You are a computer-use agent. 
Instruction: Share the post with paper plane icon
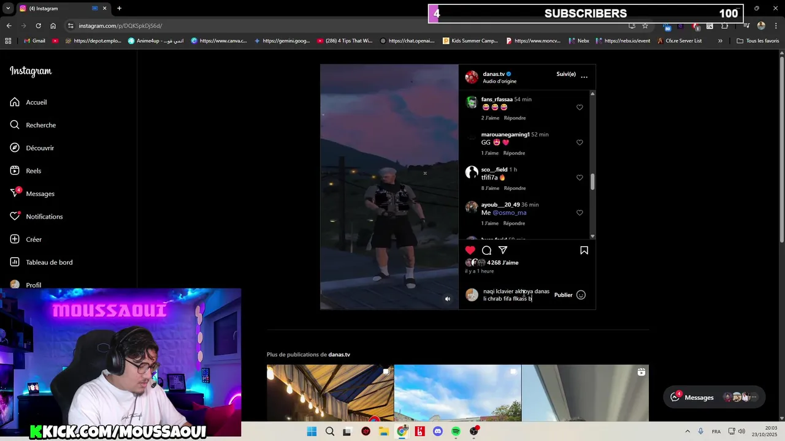503,250
